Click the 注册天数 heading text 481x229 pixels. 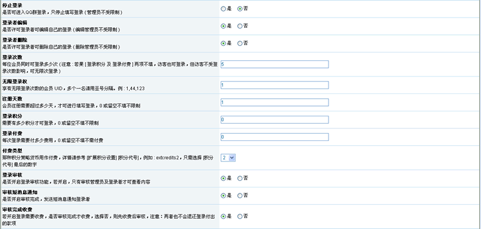pyautogui.click(x=12, y=99)
